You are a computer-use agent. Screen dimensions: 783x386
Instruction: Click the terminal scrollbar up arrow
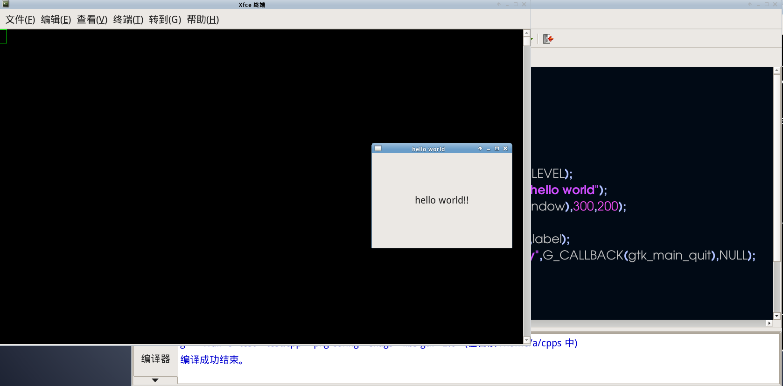pos(527,33)
